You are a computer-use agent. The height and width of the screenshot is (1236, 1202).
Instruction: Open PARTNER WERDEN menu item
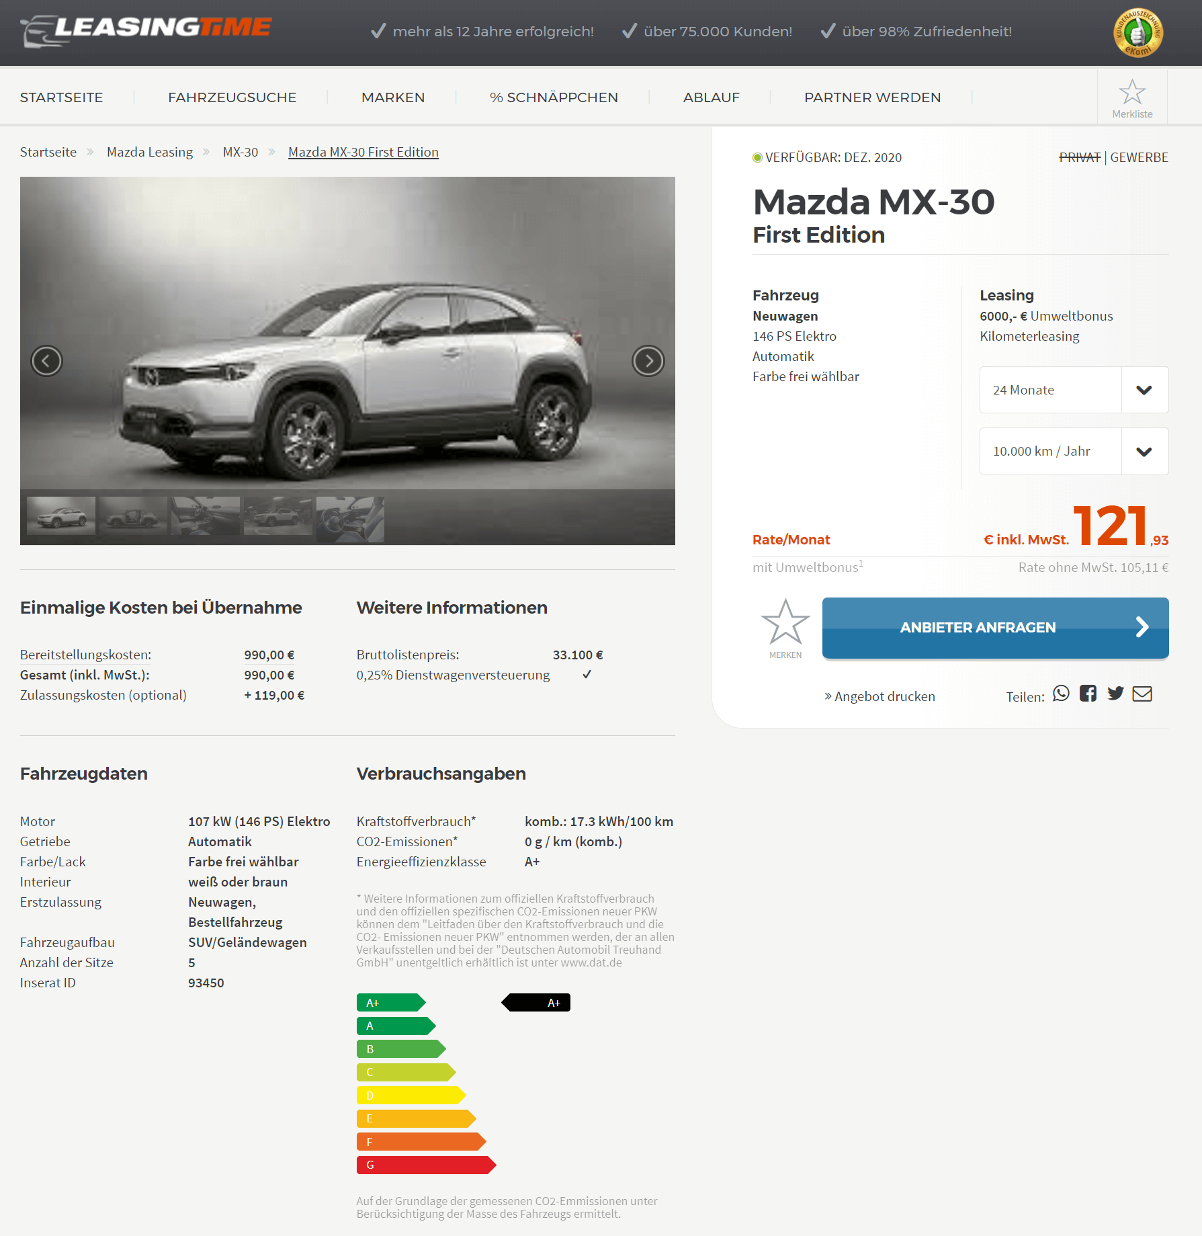[872, 97]
